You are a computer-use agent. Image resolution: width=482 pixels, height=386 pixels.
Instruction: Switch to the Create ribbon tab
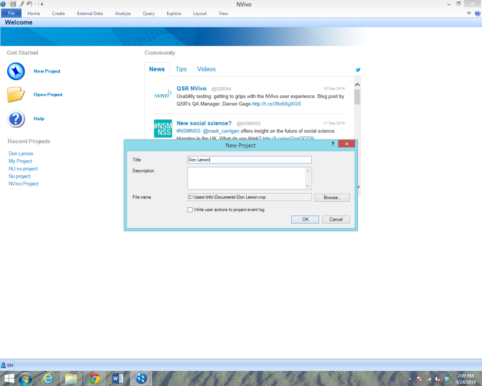[x=58, y=14]
